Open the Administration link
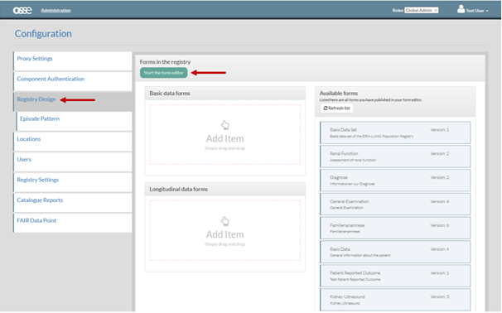The height and width of the screenshot is (313, 502). click(56, 11)
